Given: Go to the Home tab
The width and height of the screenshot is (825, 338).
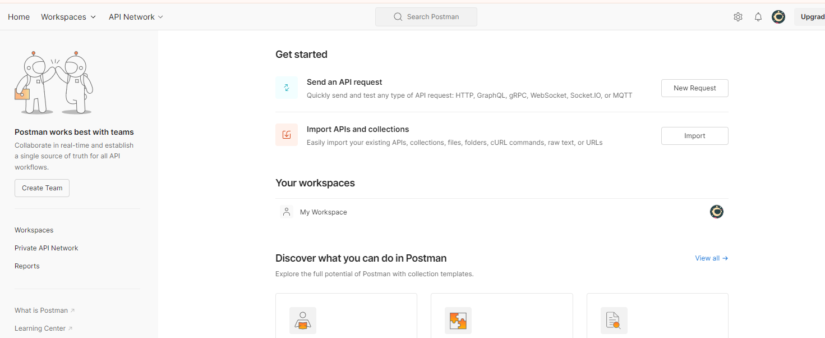Looking at the screenshot, I should pos(19,17).
